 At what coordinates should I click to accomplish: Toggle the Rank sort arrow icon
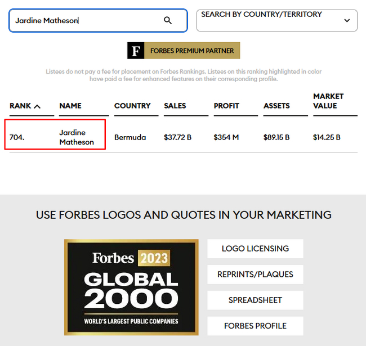pos(37,106)
